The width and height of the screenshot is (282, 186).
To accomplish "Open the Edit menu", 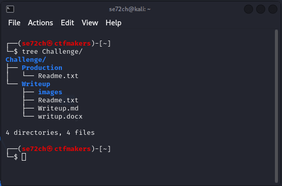I will pyautogui.click(x=67, y=23).
